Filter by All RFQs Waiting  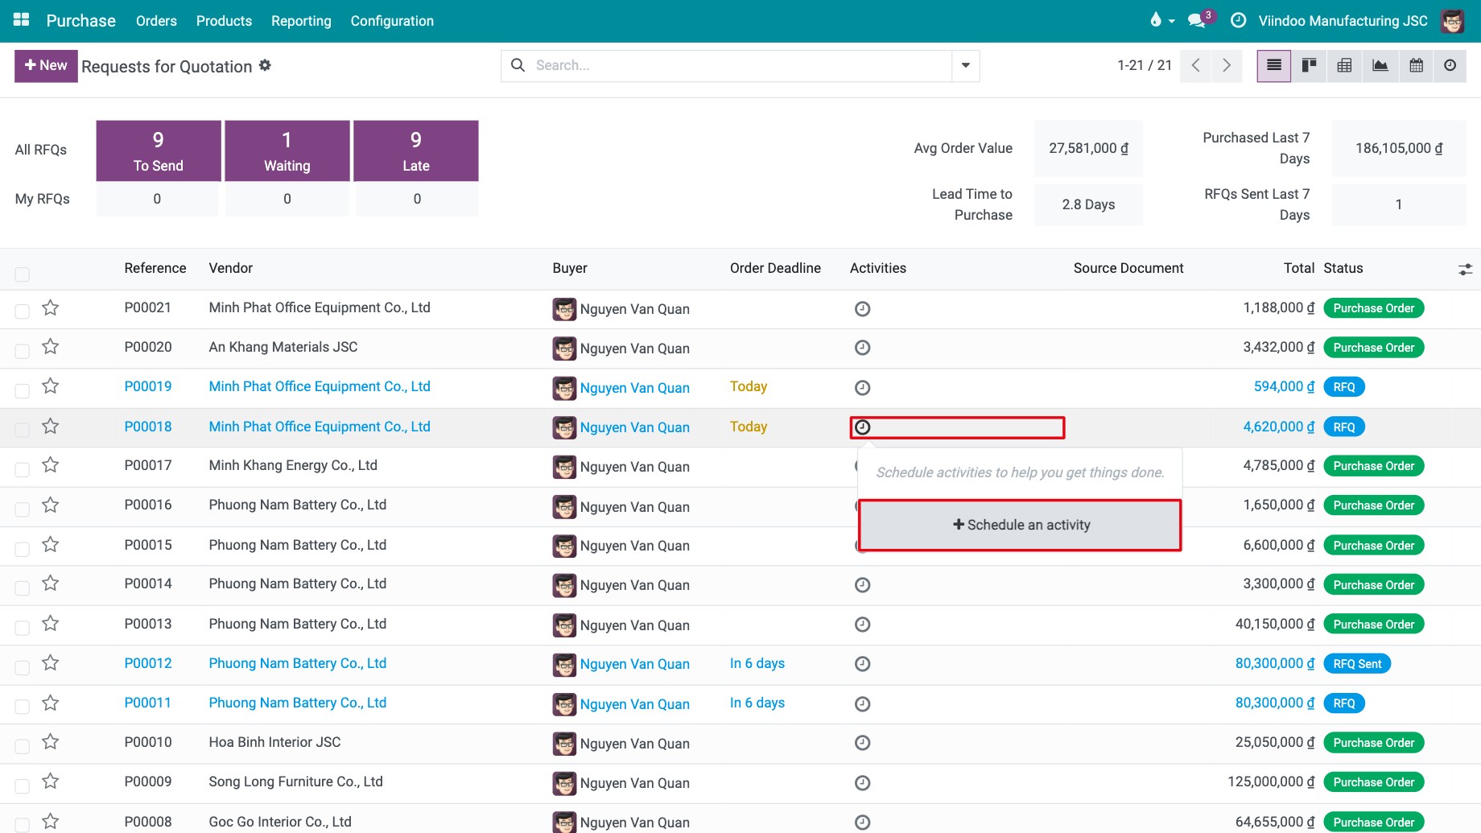(x=287, y=151)
